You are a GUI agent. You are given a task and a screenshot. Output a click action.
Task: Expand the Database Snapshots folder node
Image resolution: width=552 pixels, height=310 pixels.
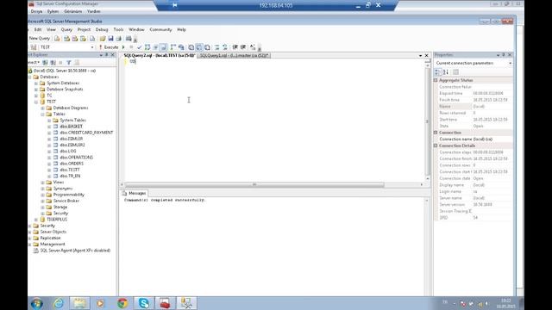point(36,90)
